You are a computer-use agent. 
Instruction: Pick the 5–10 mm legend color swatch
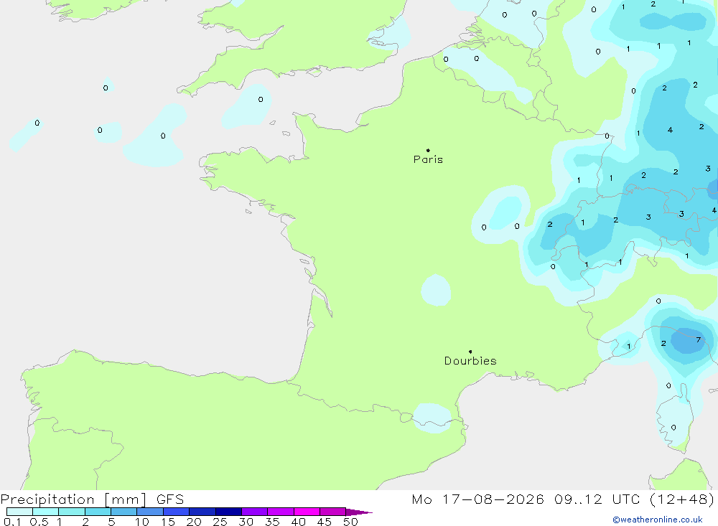[124, 512]
